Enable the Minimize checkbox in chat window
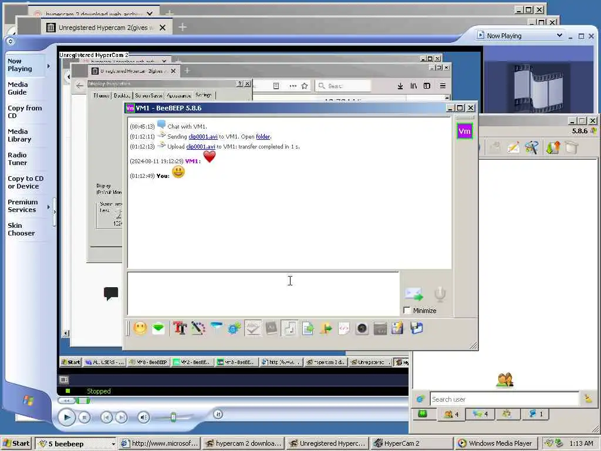 pos(407,310)
